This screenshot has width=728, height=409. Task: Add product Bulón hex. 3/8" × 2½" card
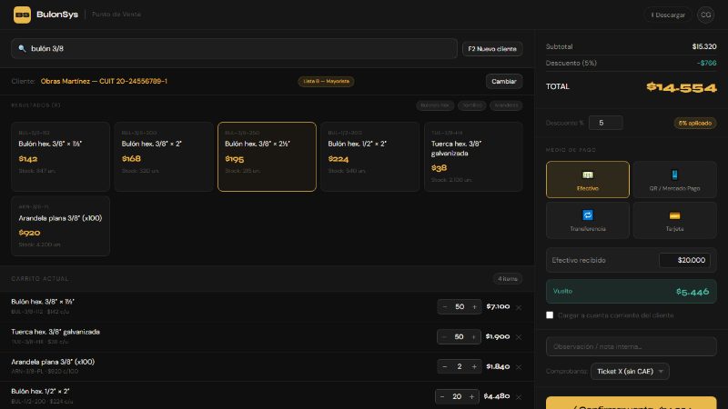click(267, 156)
